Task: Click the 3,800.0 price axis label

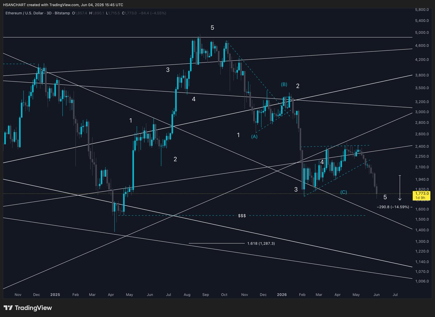Action: 422,75
